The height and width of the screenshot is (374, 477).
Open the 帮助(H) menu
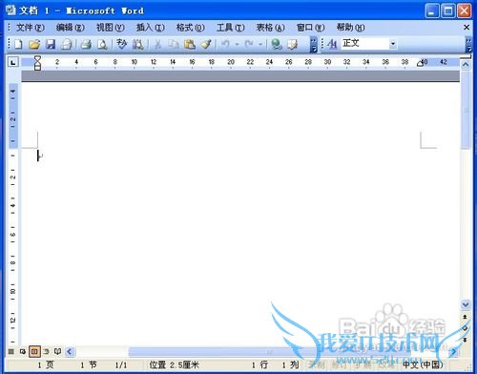click(351, 28)
